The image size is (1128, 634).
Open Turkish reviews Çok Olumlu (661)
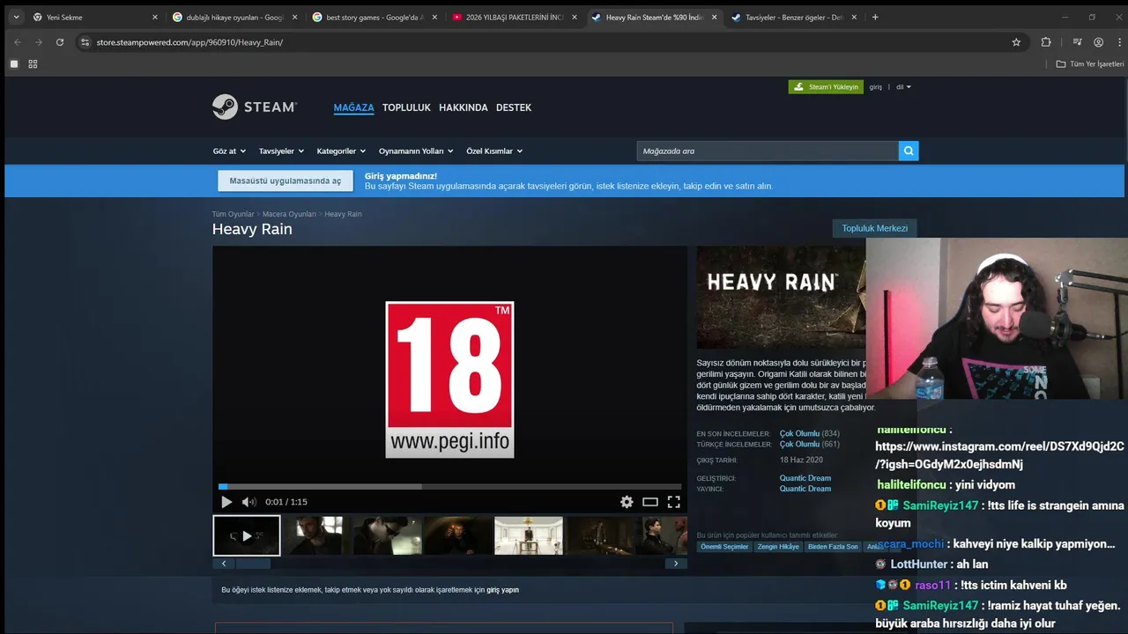pyautogui.click(x=809, y=444)
